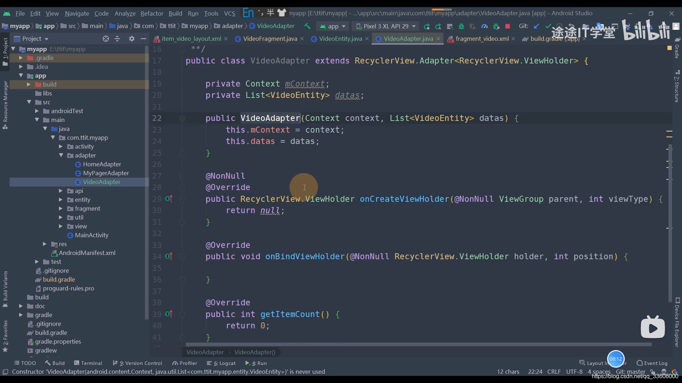Expand the .gradle folder in the tree
Image resolution: width=682 pixels, height=383 pixels.
(21, 58)
